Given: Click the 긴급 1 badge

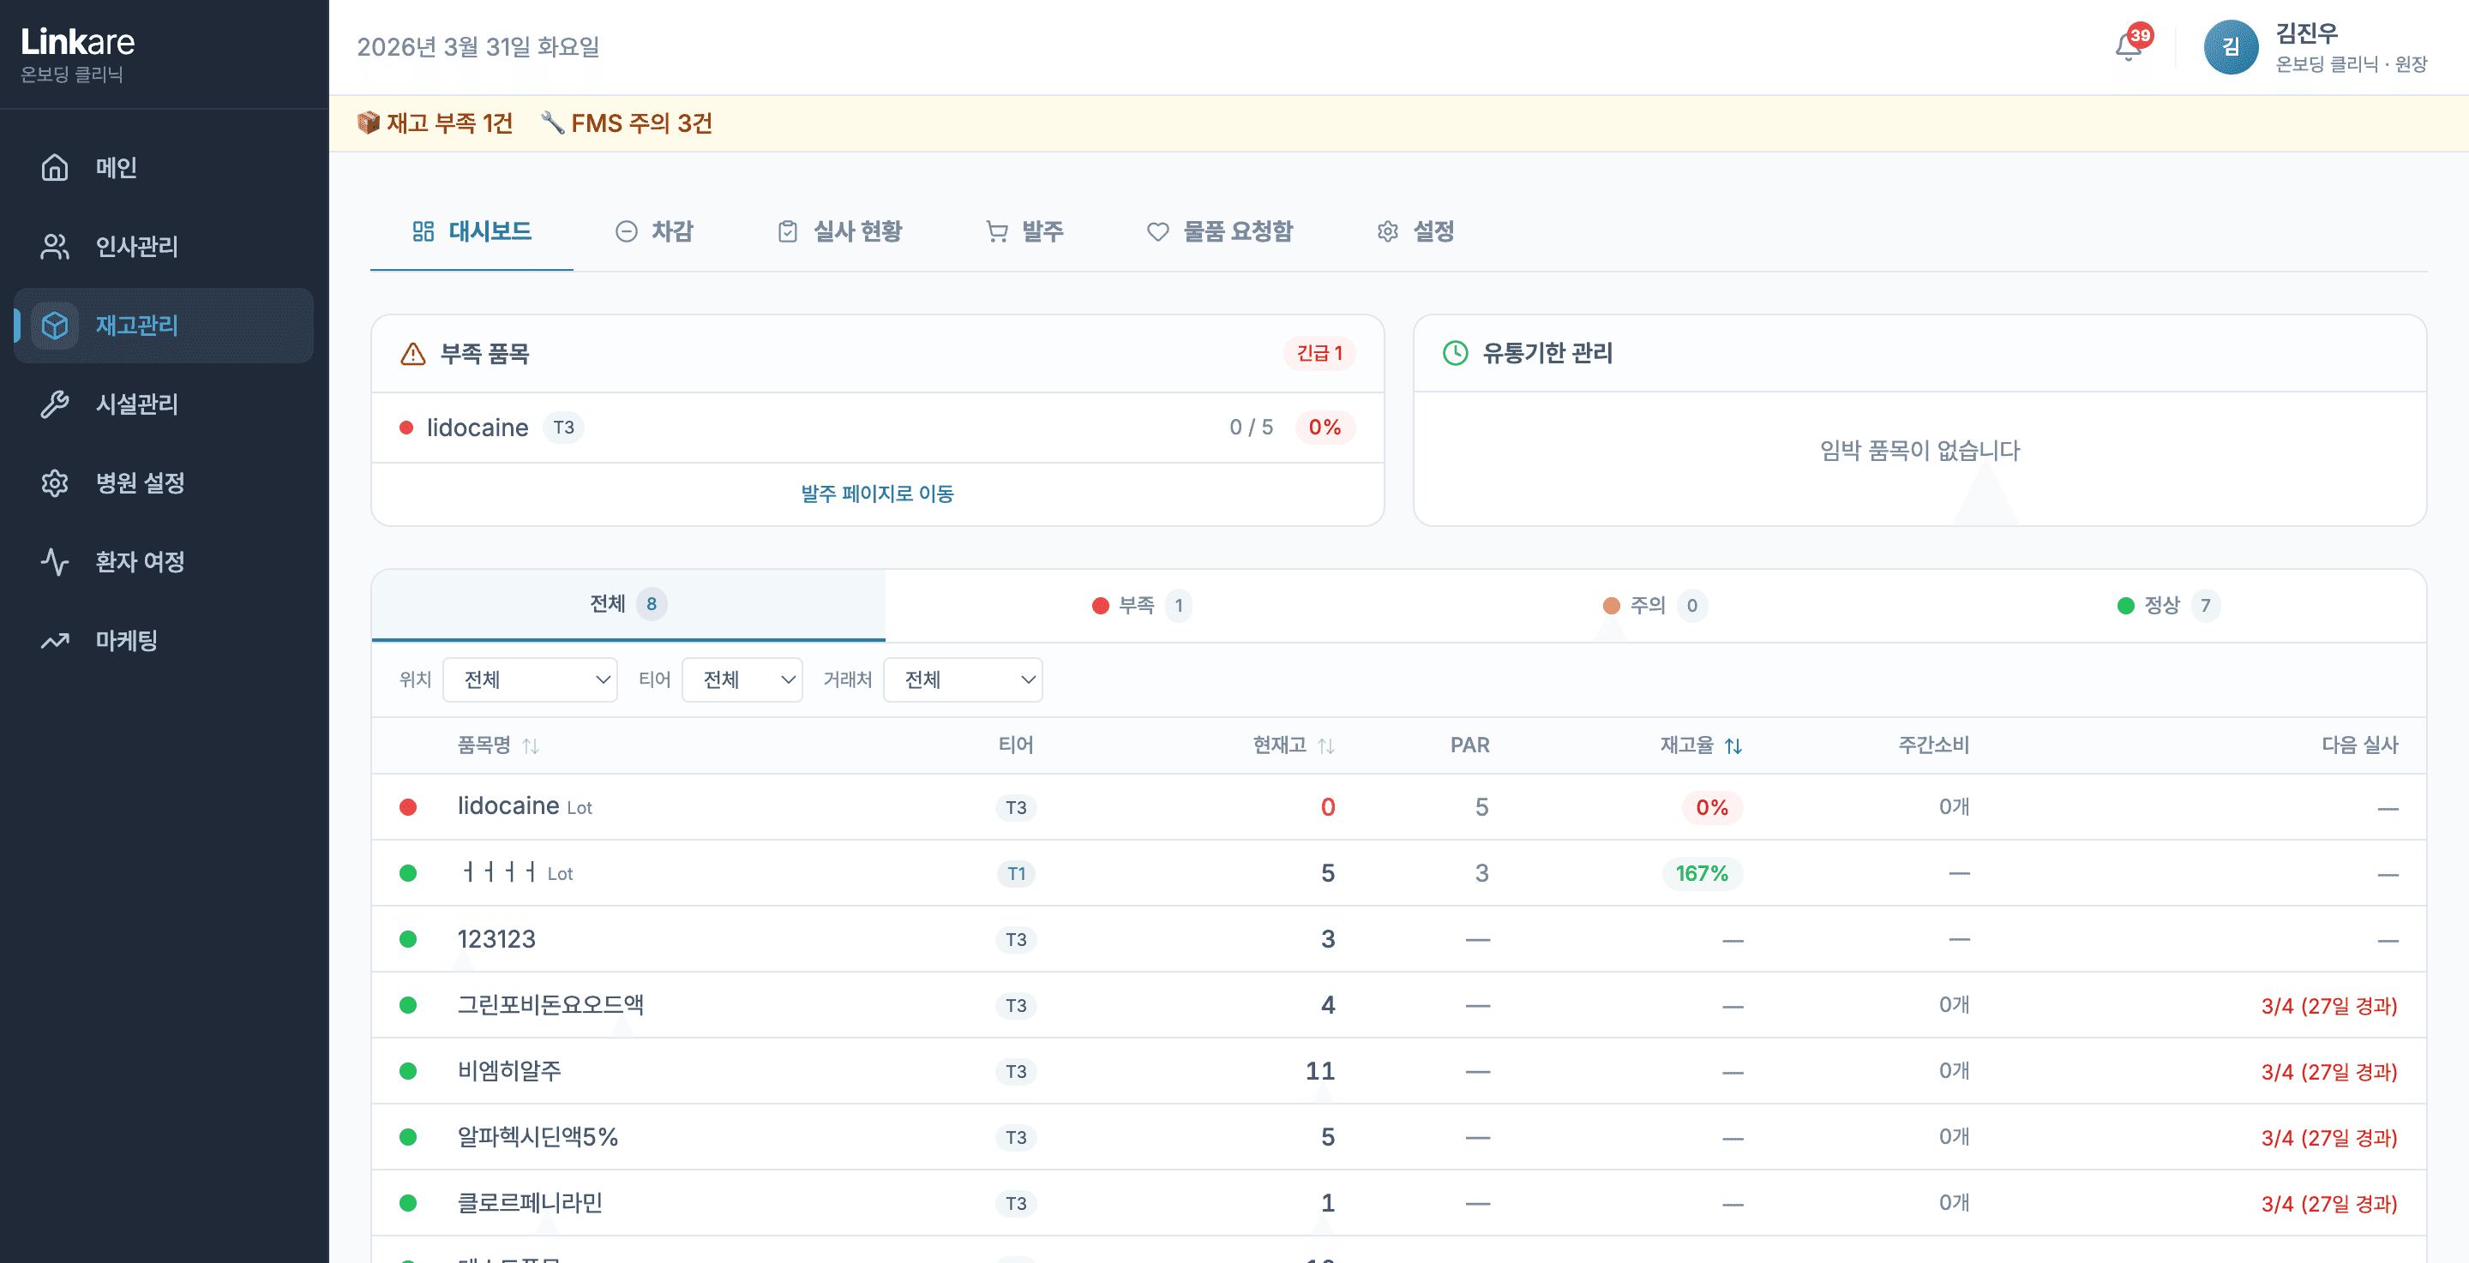Looking at the screenshot, I should click(1319, 353).
